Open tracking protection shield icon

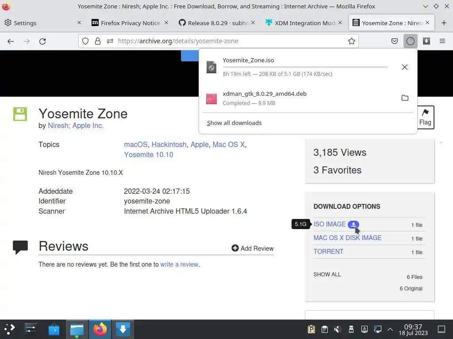(85, 41)
